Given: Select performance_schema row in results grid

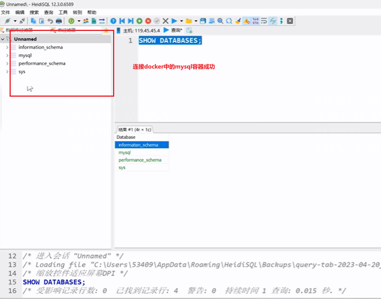Looking at the screenshot, I should tap(142, 160).
